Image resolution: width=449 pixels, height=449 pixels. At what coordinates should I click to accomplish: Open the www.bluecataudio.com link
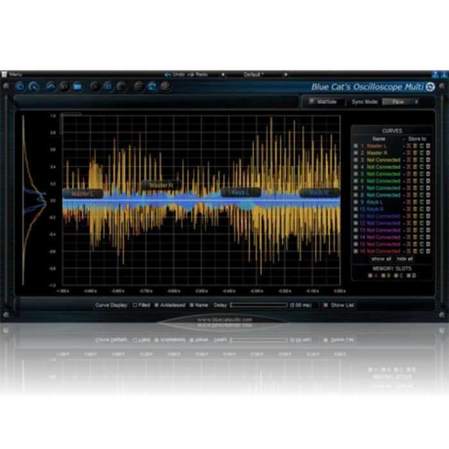pos(224,319)
